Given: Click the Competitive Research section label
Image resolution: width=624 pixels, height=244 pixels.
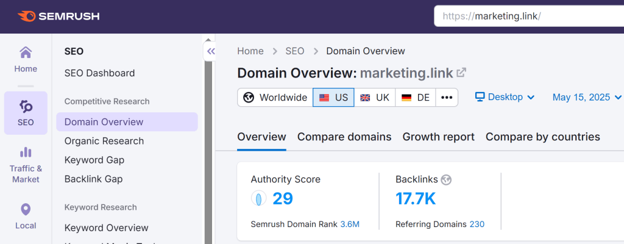Looking at the screenshot, I should pyautogui.click(x=107, y=101).
